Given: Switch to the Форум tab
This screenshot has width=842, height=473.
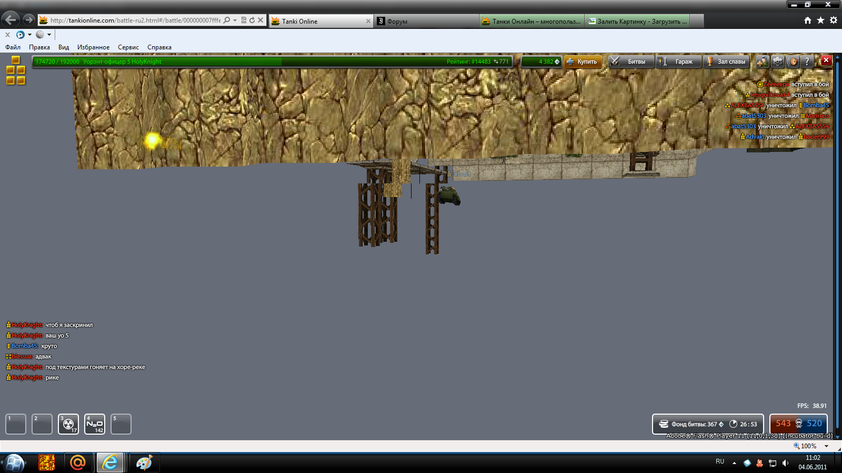Looking at the screenshot, I should (426, 21).
